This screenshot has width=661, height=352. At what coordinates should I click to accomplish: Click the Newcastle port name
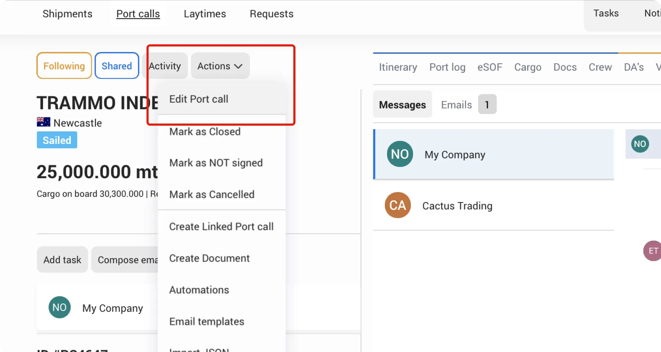[78, 123]
